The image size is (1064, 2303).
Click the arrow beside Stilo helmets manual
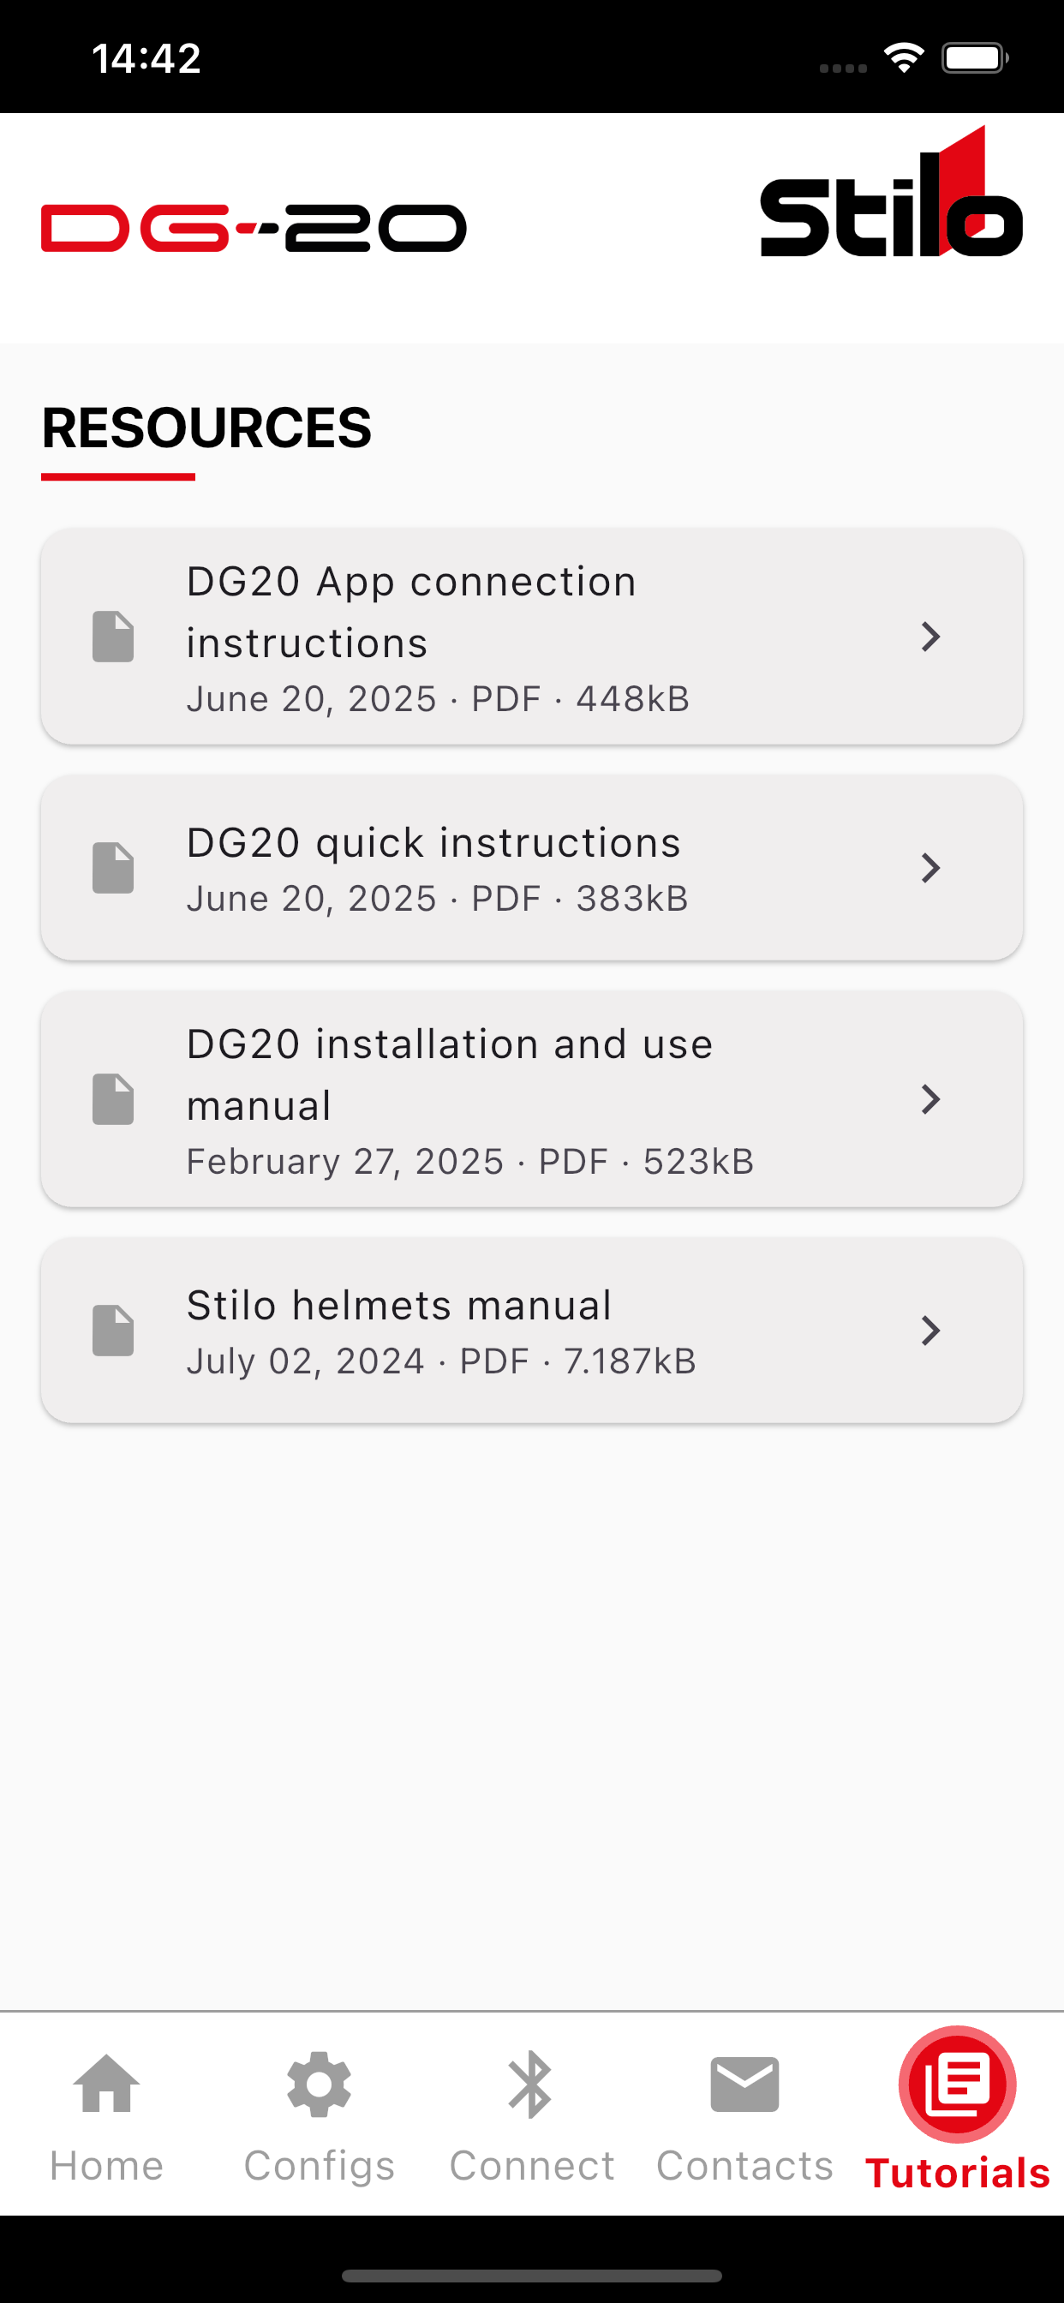click(x=930, y=1331)
